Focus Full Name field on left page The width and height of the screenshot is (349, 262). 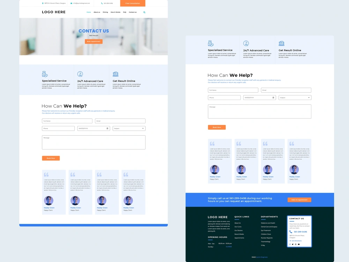coord(67,121)
